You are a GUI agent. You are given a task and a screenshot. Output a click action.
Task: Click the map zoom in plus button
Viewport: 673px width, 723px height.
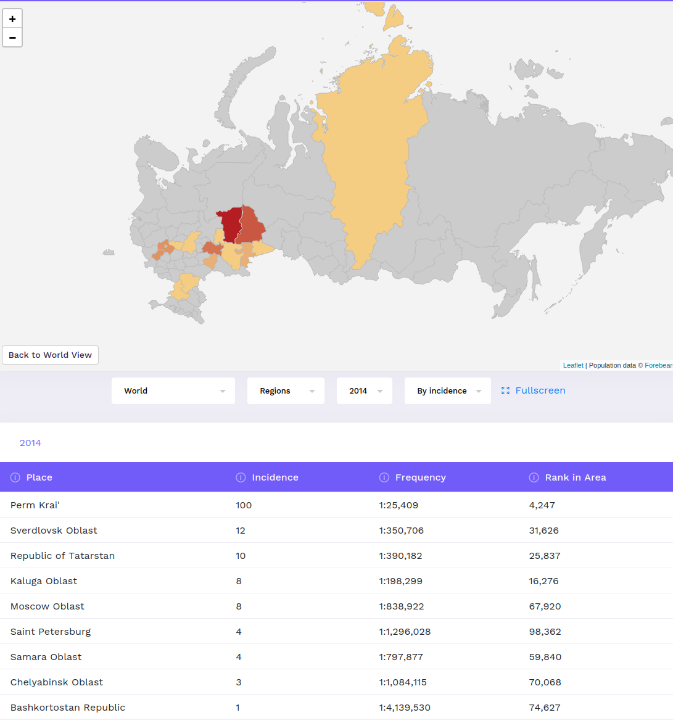pyautogui.click(x=12, y=19)
